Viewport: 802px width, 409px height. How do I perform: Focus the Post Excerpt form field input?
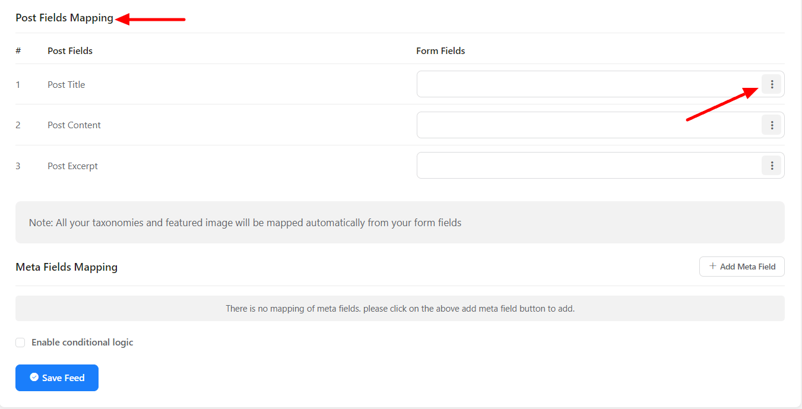click(x=588, y=166)
